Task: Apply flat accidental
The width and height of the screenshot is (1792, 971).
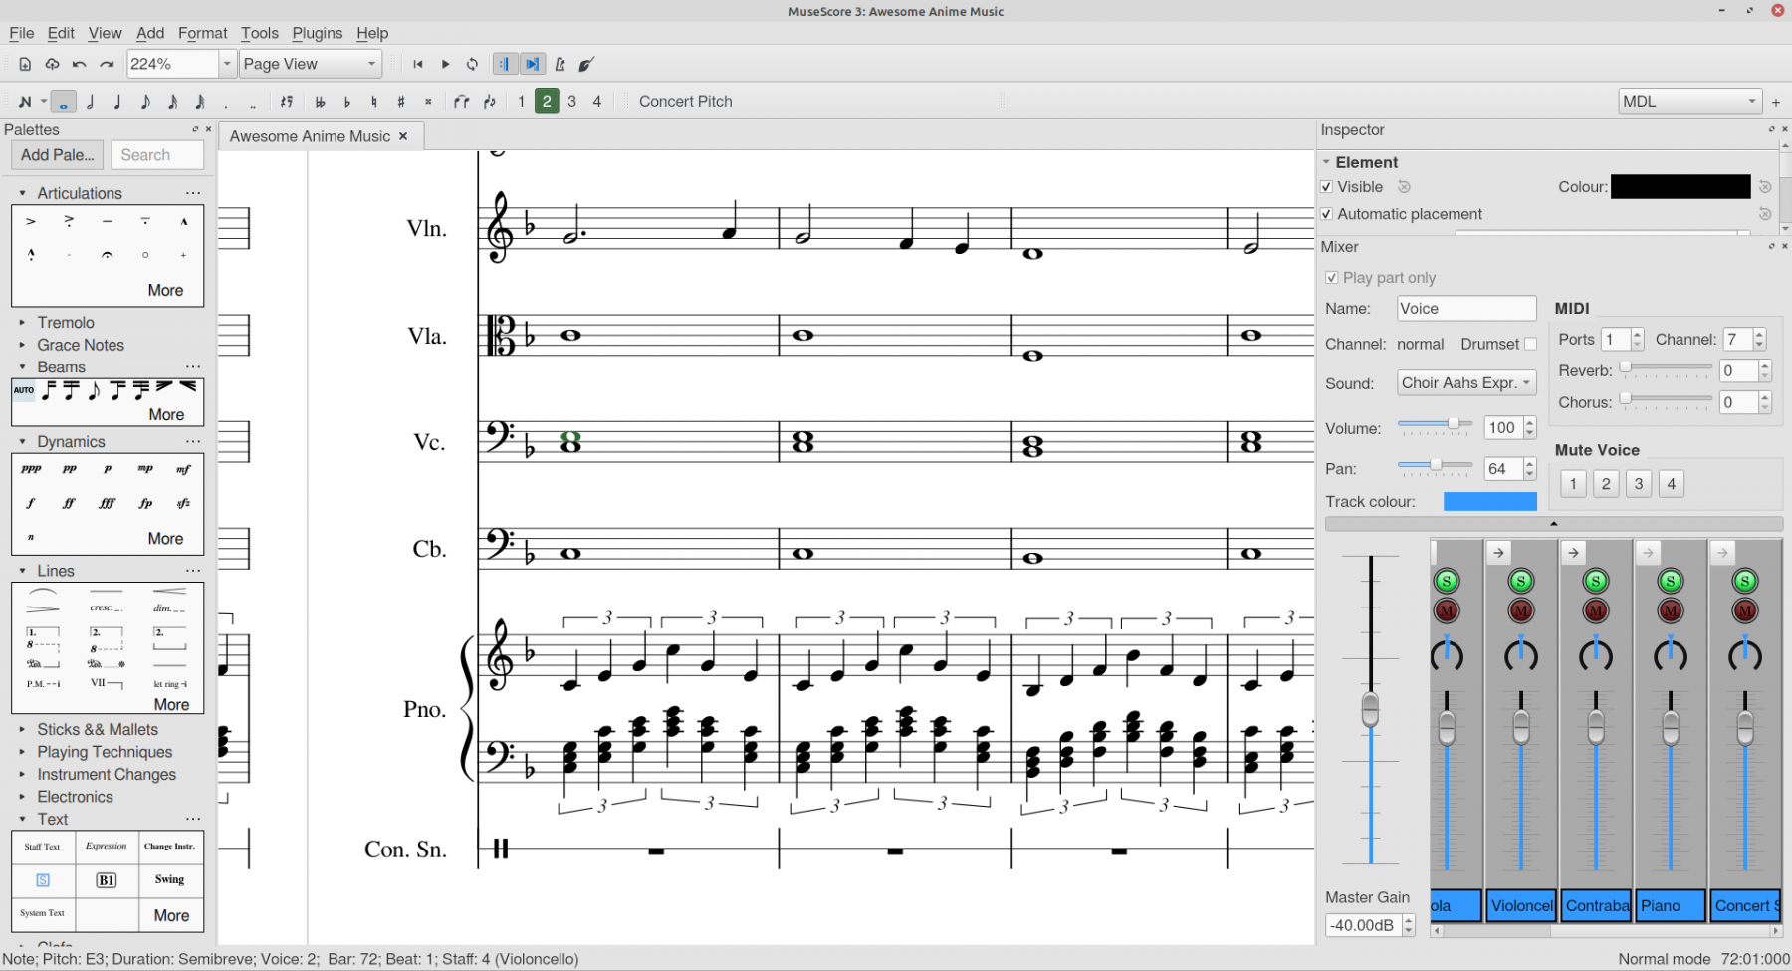Action: pyautogui.click(x=347, y=102)
